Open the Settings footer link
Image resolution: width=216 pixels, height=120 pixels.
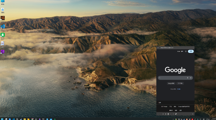(180, 110)
